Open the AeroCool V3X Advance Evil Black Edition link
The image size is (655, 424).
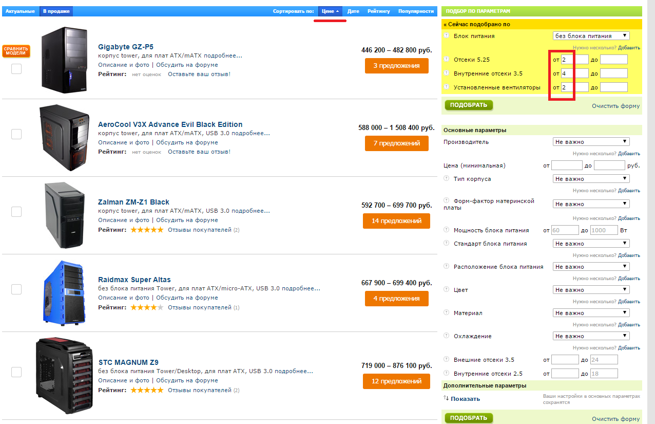[x=170, y=124]
